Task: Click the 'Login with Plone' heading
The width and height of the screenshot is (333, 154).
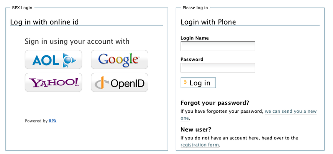Action: pos(208,22)
